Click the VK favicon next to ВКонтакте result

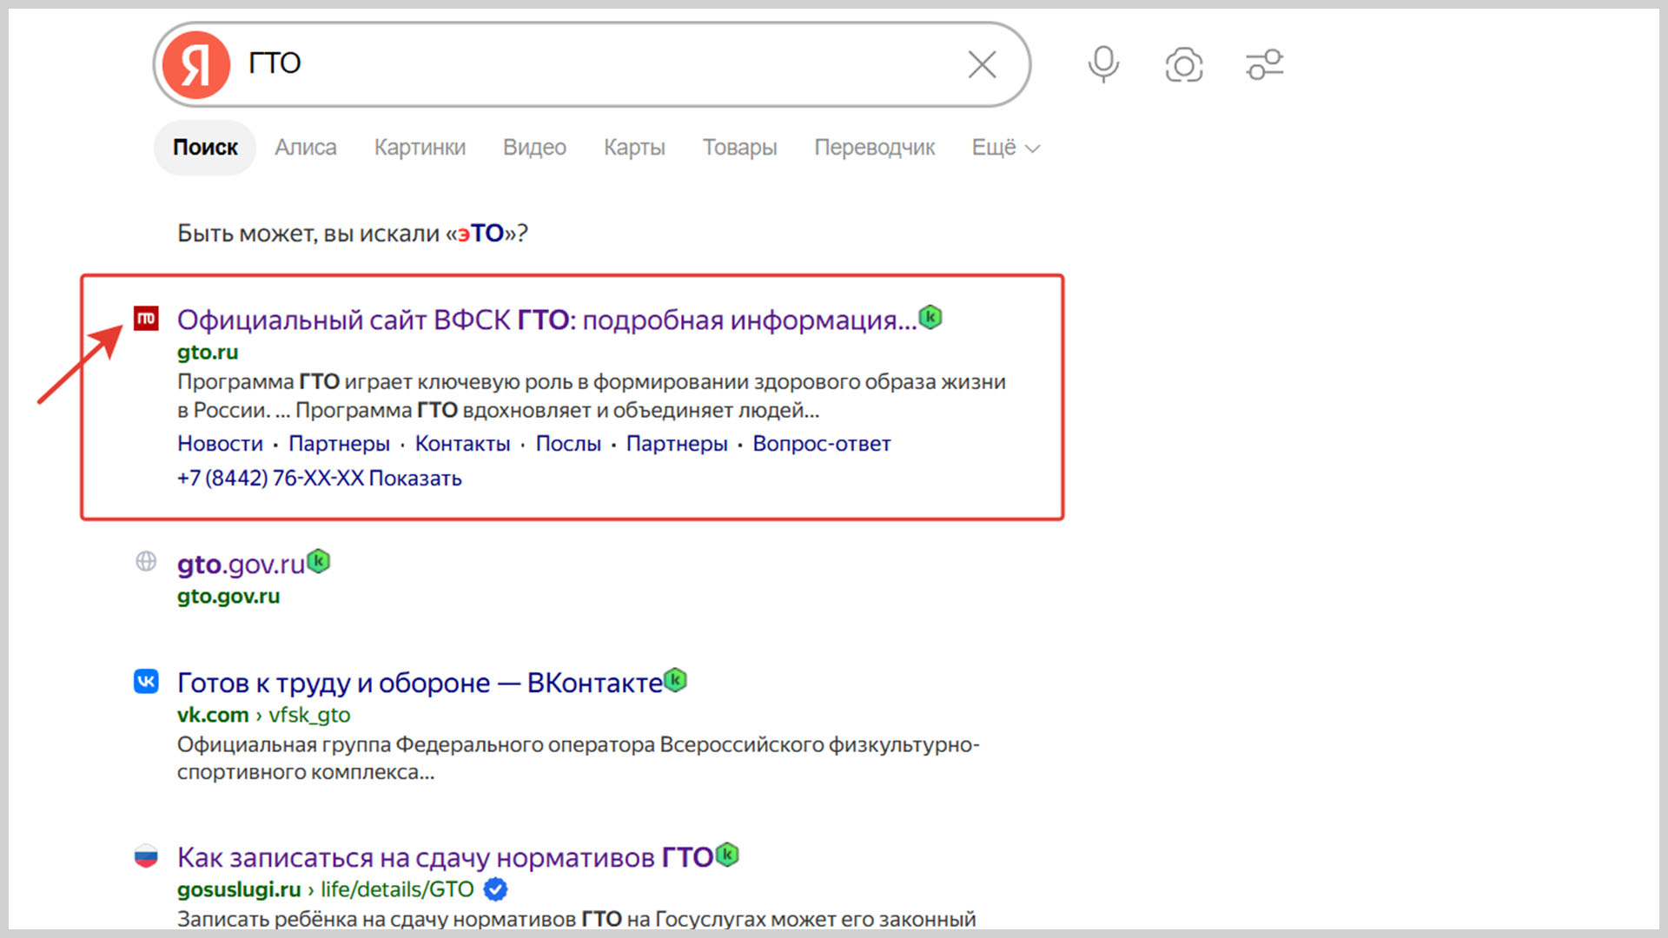pyautogui.click(x=146, y=681)
